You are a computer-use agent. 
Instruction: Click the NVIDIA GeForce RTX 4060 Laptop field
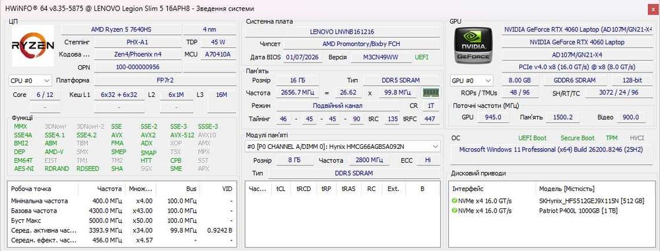click(x=577, y=42)
